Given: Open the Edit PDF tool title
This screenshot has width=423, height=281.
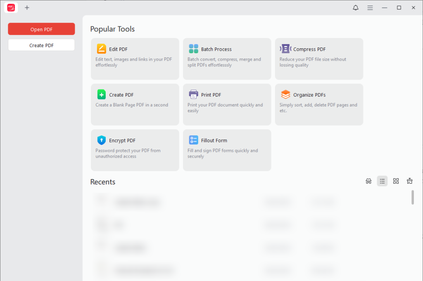Looking at the screenshot, I should 118,49.
